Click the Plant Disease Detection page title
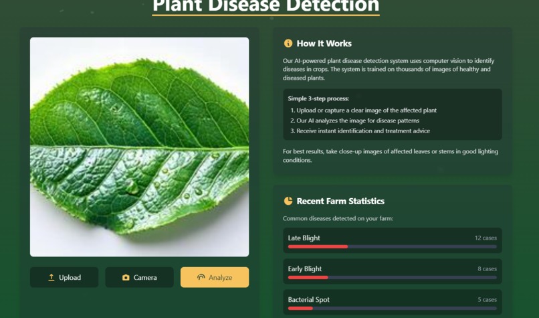This screenshot has height=318, width=539. pos(265,6)
